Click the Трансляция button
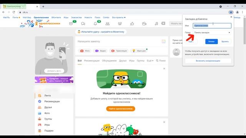The height and width of the screenshot is (138, 246). pos(119,51)
